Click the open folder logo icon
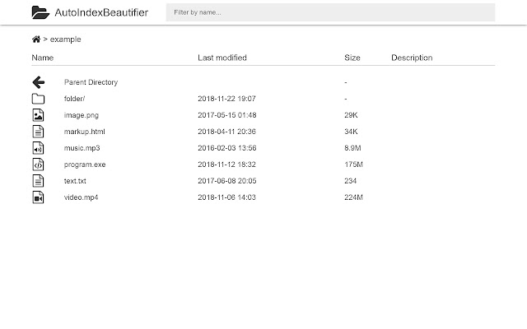 [40, 12]
